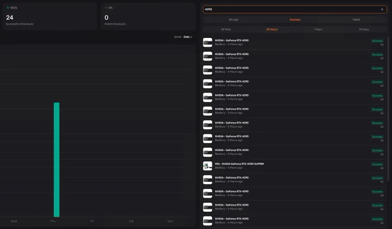The height and width of the screenshot is (229, 392).
Task: Click the 100% upward trend arrow icon
Action: [x=7, y=7]
